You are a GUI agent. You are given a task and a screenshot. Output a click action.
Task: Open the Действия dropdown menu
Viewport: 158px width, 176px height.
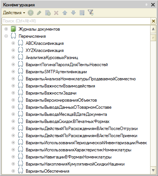(14, 13)
